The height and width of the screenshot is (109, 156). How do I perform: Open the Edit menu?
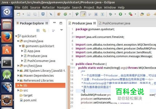point(25,8)
